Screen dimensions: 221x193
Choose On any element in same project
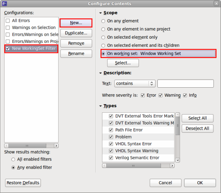[x=103, y=29]
